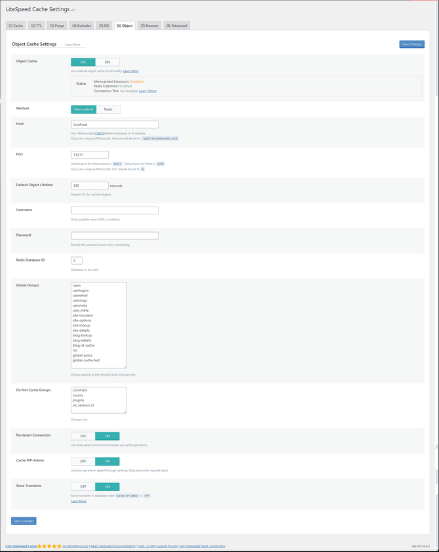439x552 pixels.
Task: Click into the Host input field
Action: [115, 124]
